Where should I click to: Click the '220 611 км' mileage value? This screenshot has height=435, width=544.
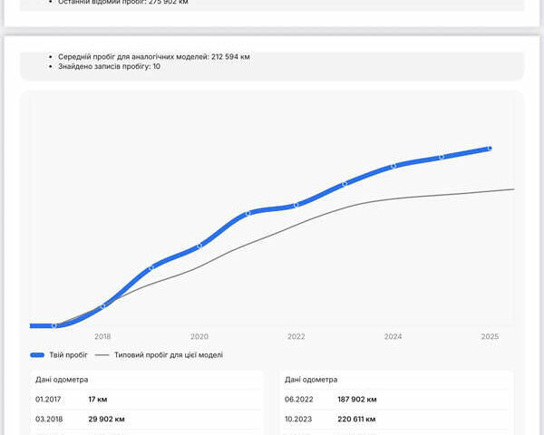[356, 419]
